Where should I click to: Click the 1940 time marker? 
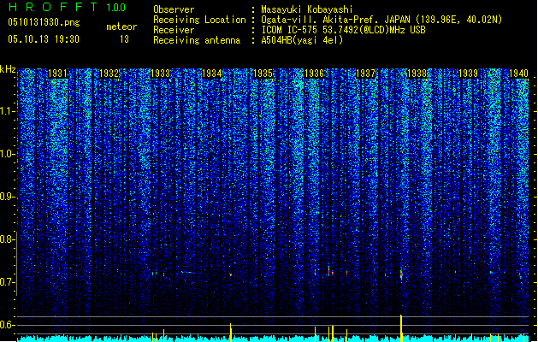click(519, 74)
